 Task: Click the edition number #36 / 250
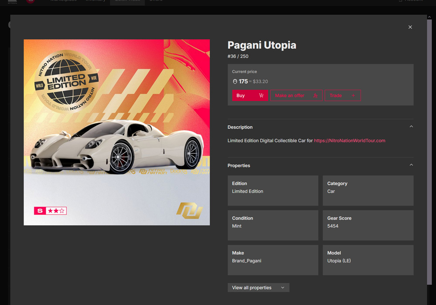tap(238, 56)
